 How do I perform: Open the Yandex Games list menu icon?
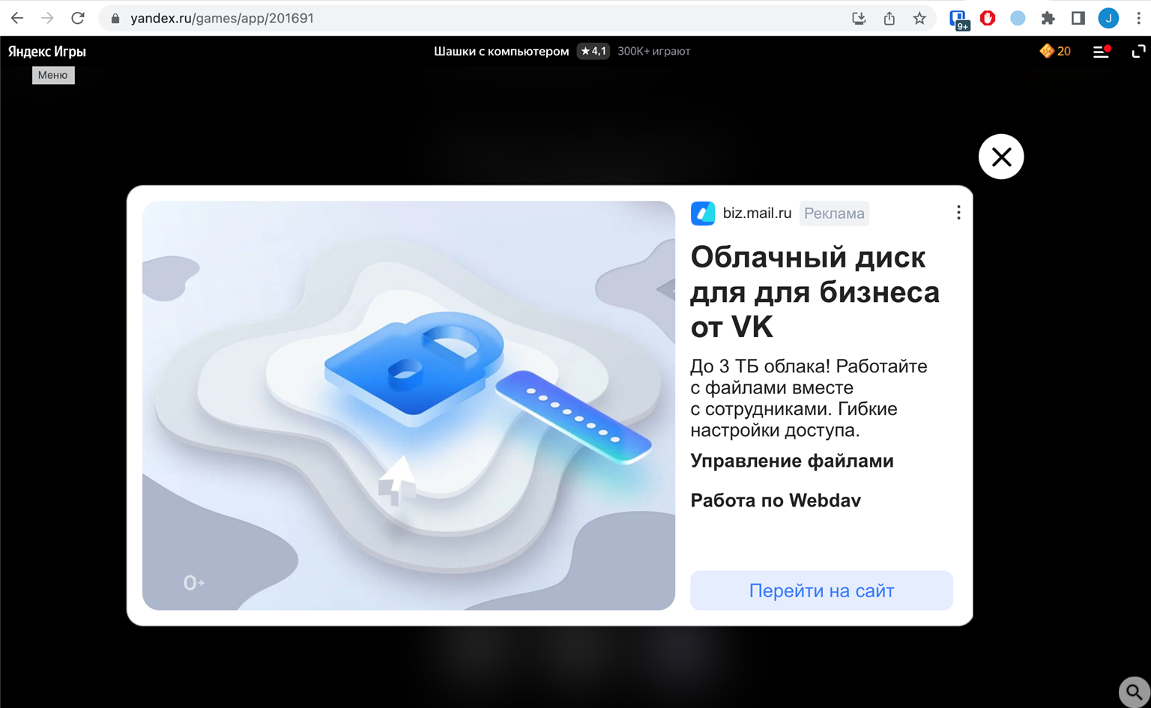[x=1102, y=51]
